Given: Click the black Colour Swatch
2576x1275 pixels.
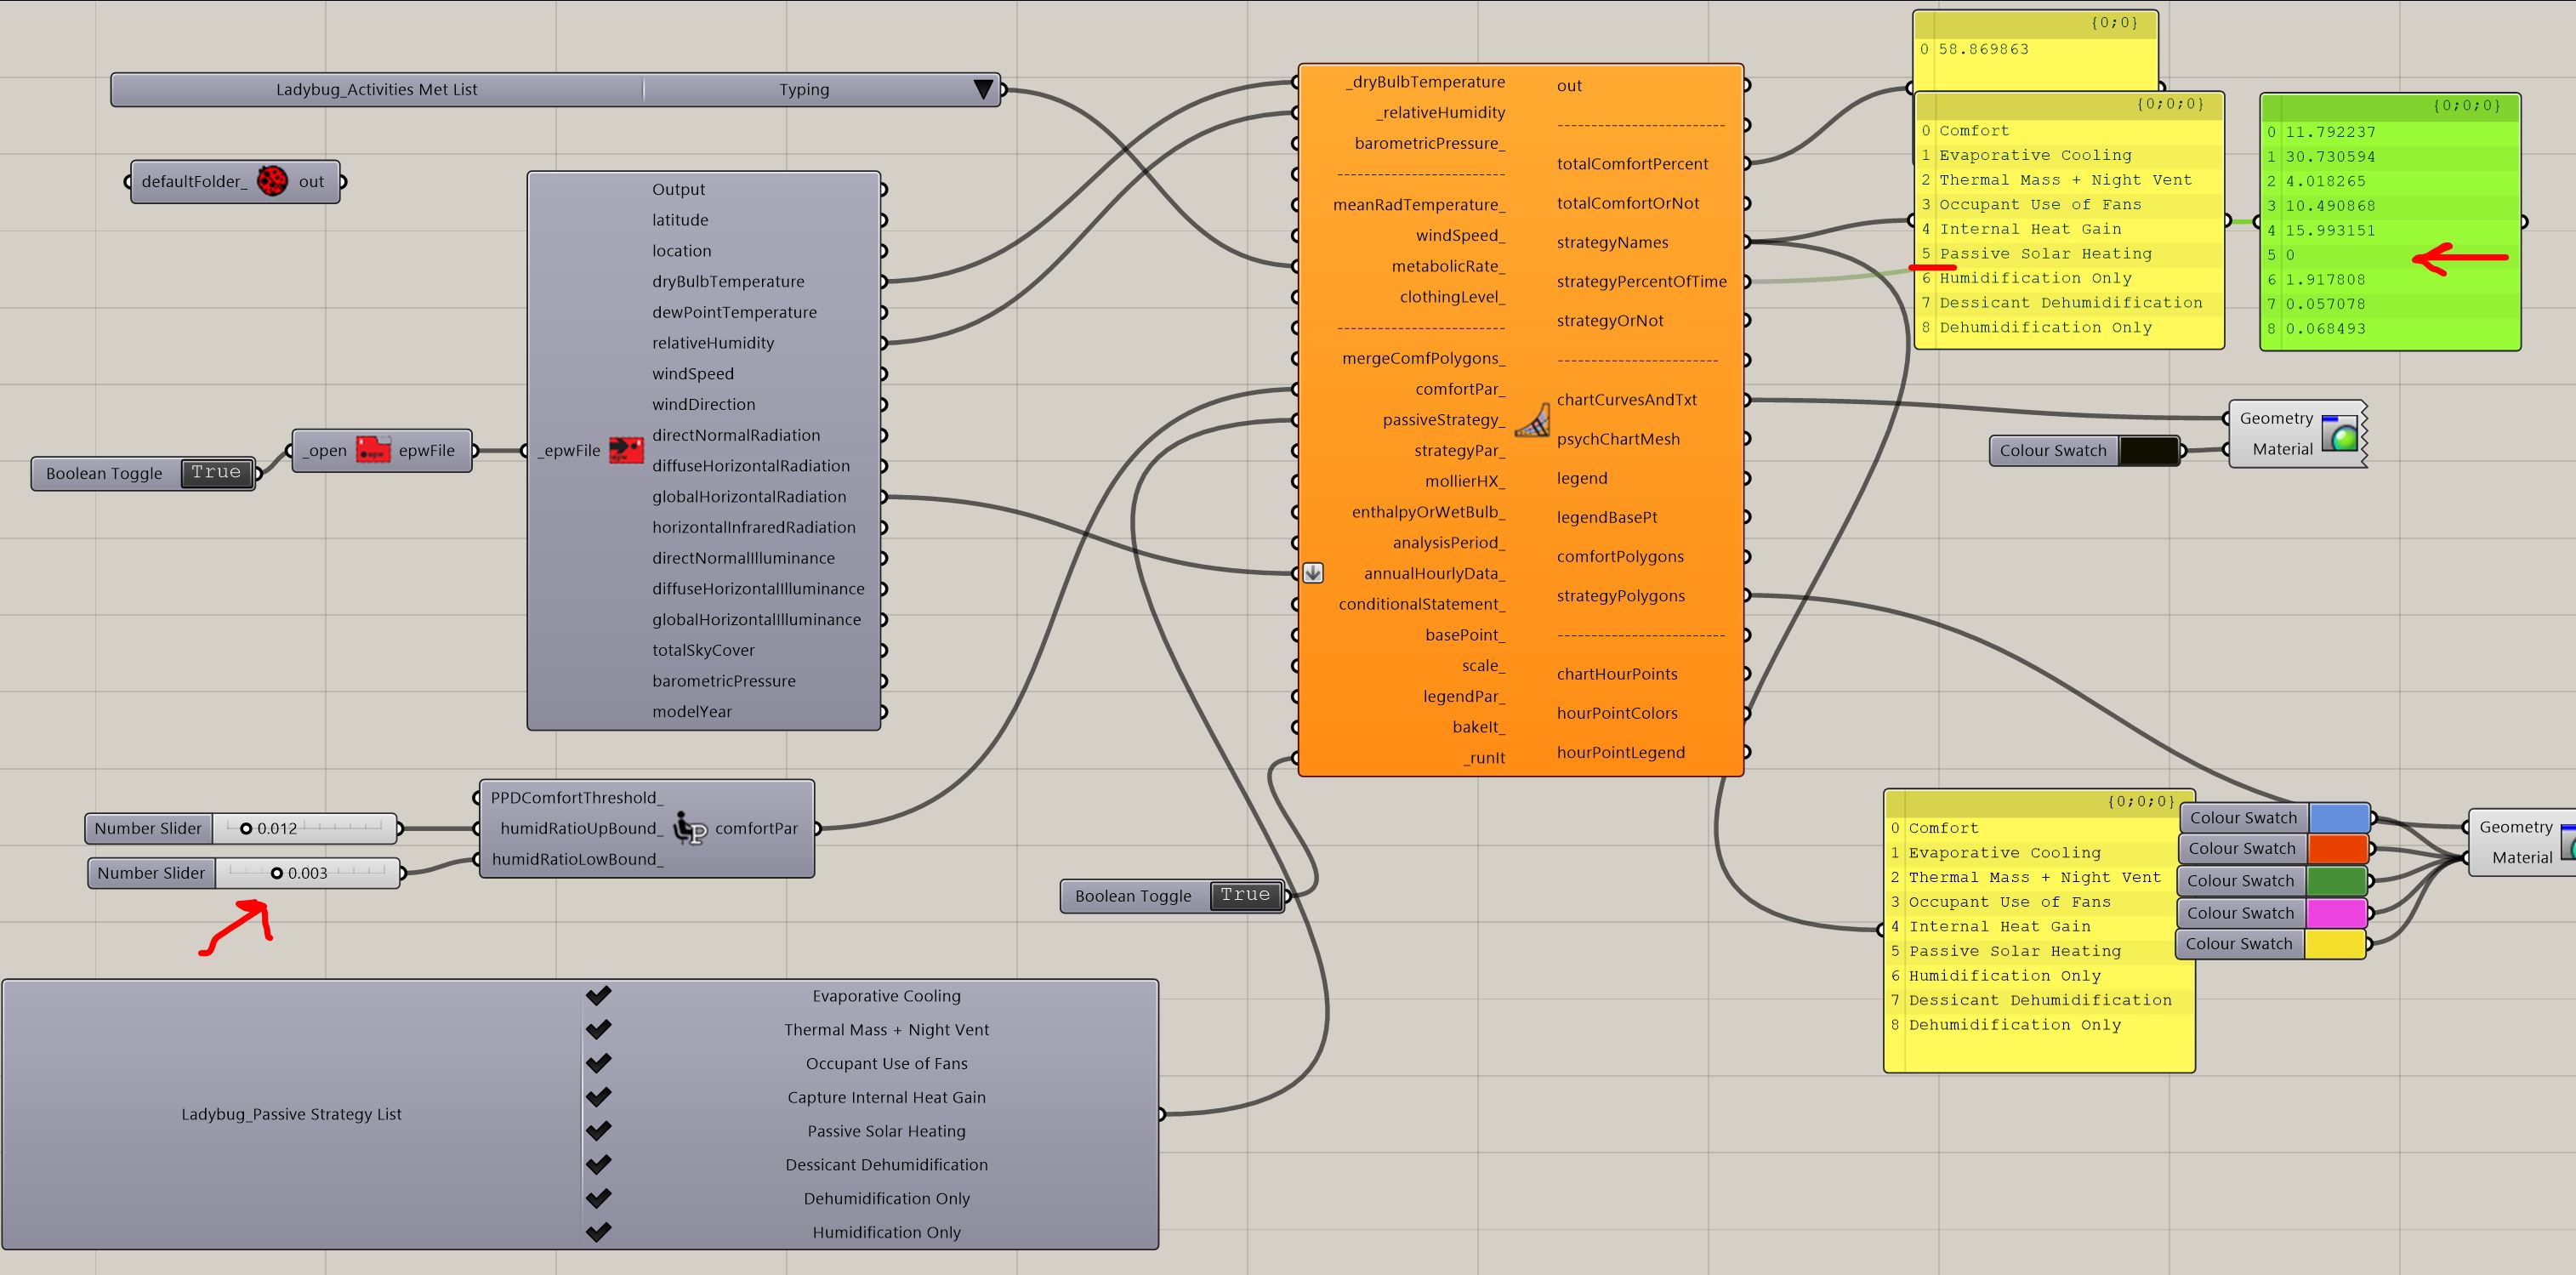Looking at the screenshot, I should click(2149, 451).
